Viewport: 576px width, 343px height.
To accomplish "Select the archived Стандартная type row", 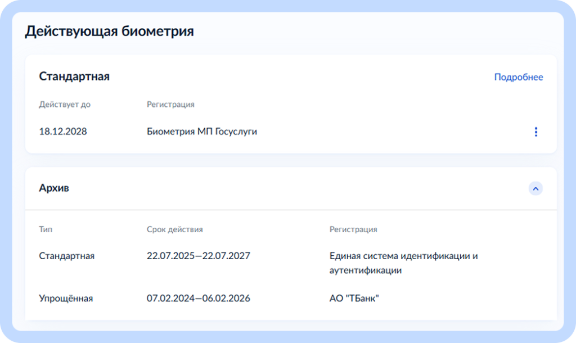I will [x=66, y=256].
